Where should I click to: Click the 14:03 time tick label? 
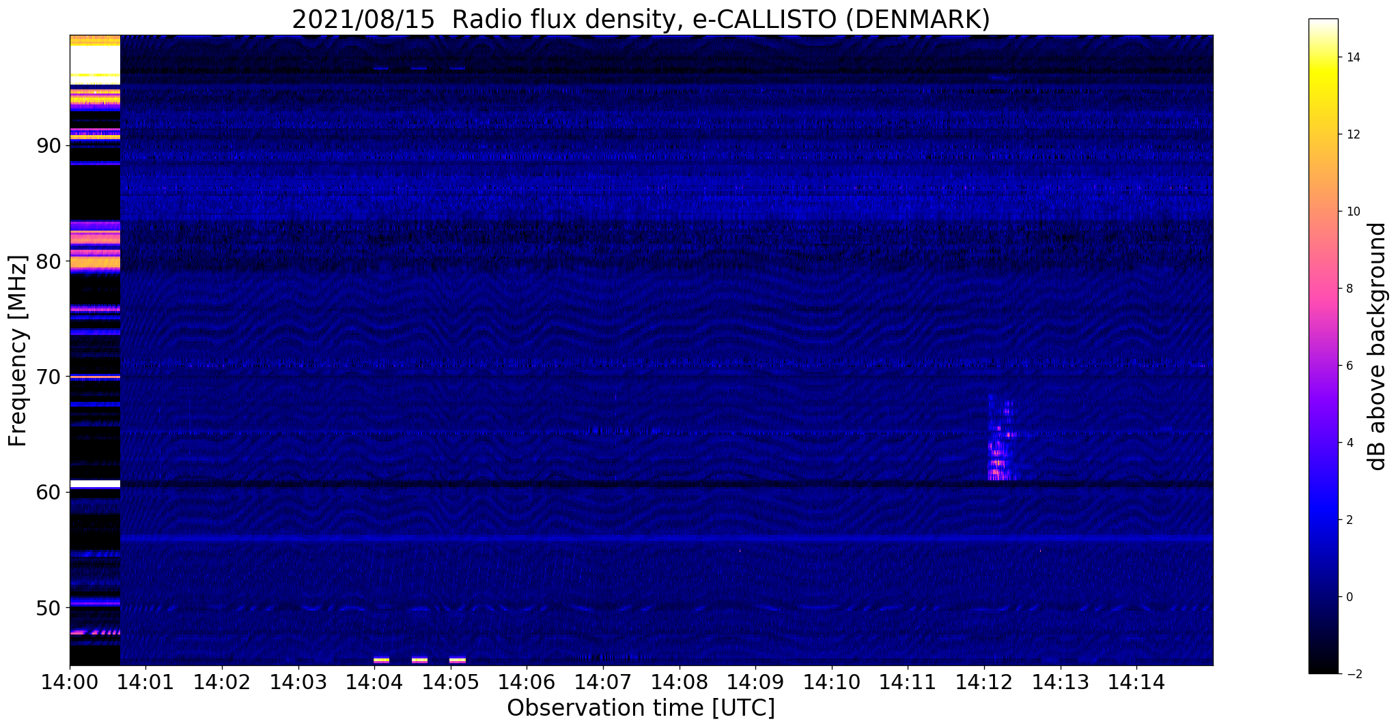click(298, 682)
